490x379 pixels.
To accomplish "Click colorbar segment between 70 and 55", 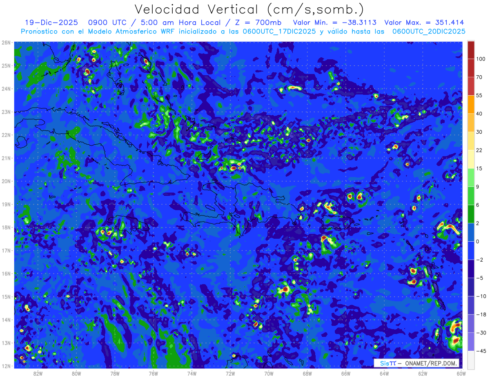I will point(471,86).
